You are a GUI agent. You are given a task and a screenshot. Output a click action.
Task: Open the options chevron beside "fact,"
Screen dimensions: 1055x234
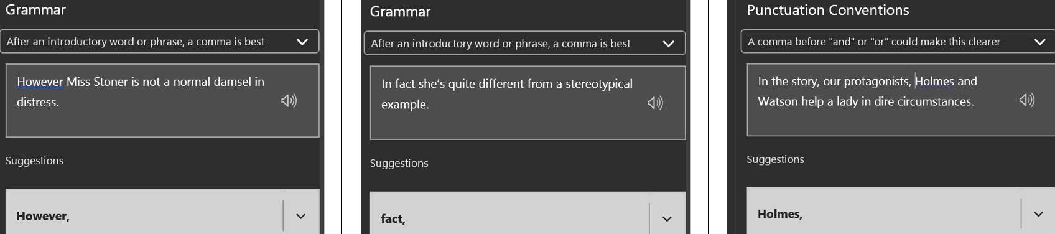pyautogui.click(x=667, y=218)
